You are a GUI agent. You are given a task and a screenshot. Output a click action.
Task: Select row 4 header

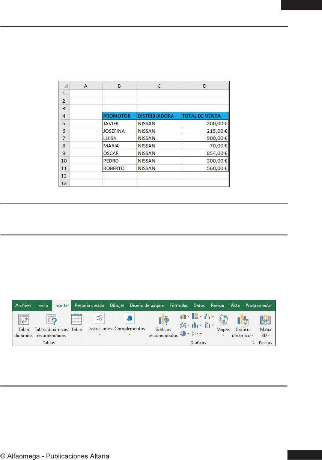(x=64, y=116)
